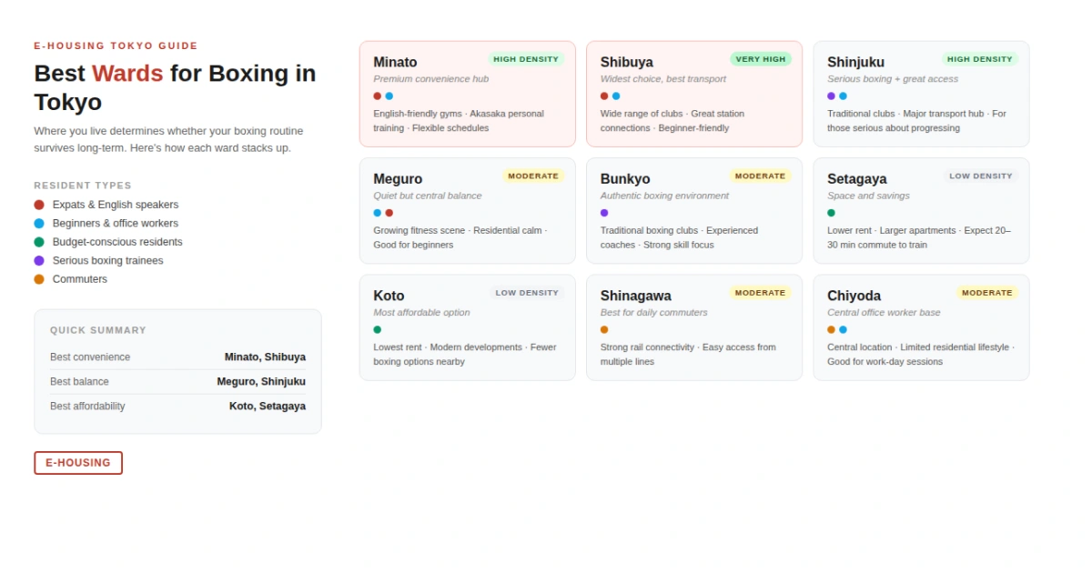Click the red dot on the Minato card
The width and height of the screenshot is (1092, 573).
tap(378, 96)
